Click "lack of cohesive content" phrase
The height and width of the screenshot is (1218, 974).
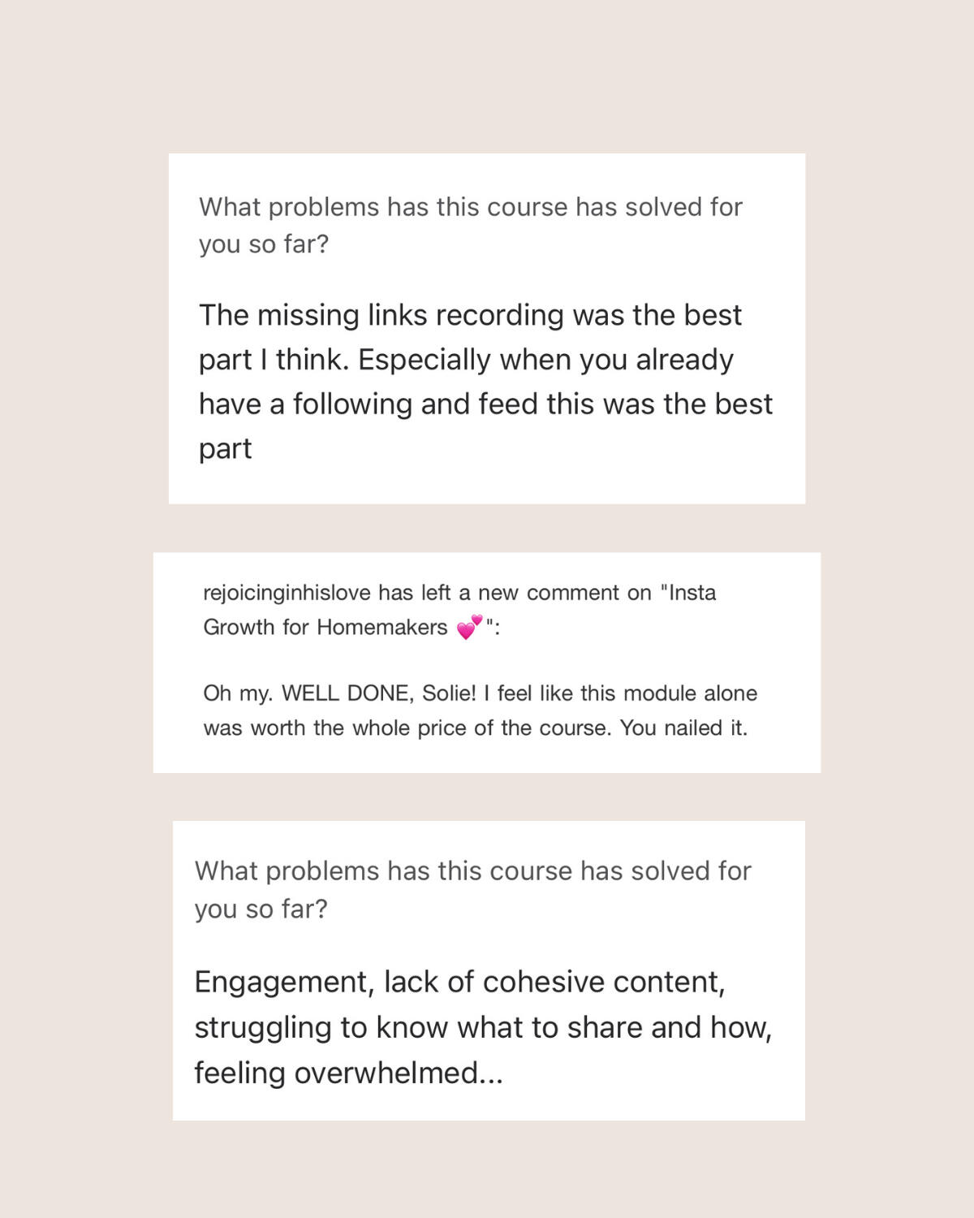[x=554, y=983]
